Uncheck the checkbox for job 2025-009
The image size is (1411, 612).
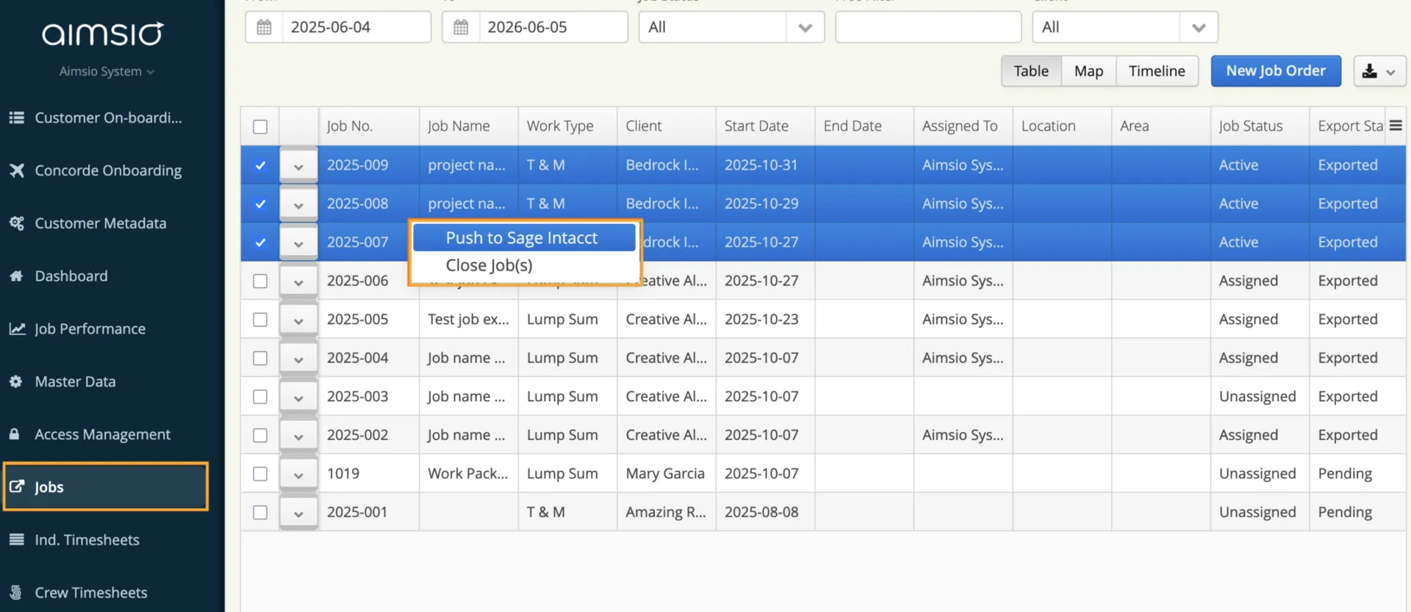260,165
